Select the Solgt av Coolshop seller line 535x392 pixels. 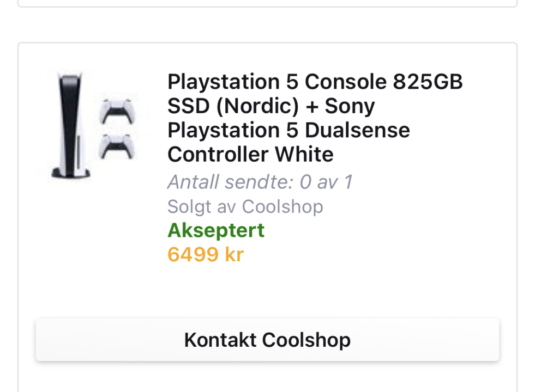click(x=245, y=206)
